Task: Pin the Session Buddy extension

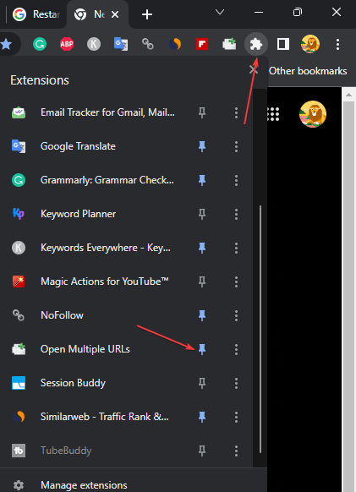Action: tap(202, 383)
